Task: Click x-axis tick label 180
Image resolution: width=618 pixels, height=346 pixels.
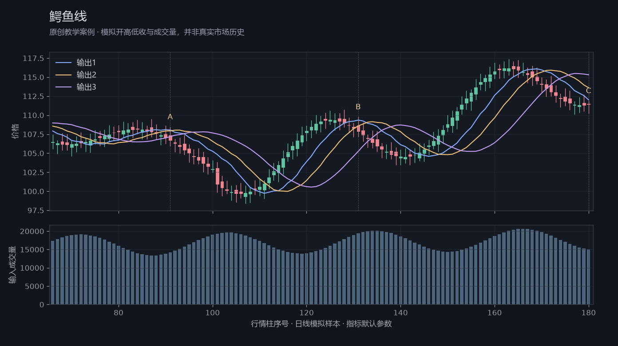Action: (589, 312)
